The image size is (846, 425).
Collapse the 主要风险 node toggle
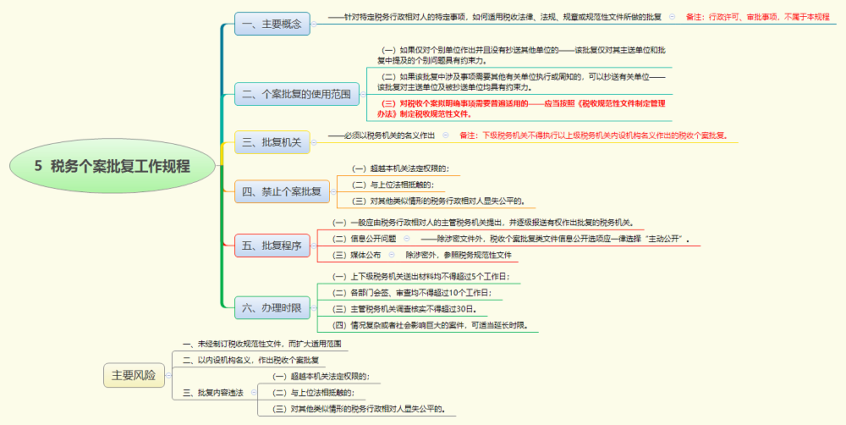click(x=170, y=375)
